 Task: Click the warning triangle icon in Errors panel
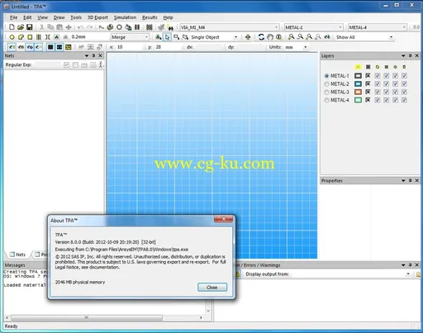pyautogui.click(x=237, y=274)
